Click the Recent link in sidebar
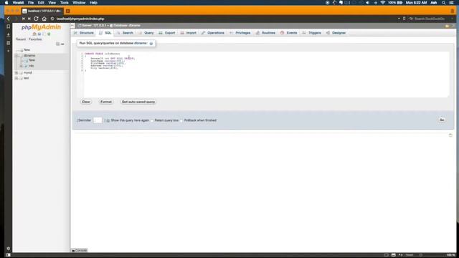459x258 pixels. pyautogui.click(x=21, y=39)
